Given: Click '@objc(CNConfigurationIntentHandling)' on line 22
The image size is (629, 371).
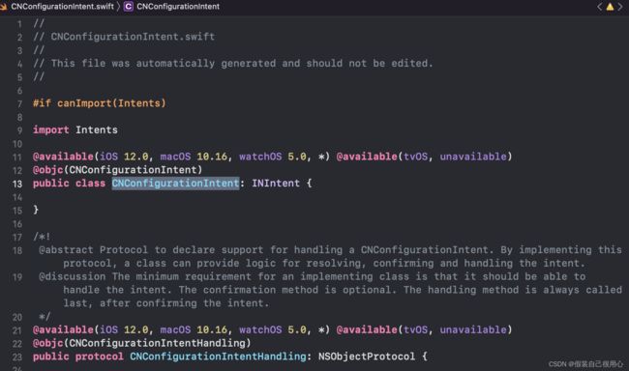Looking at the screenshot, I should click(x=141, y=343).
